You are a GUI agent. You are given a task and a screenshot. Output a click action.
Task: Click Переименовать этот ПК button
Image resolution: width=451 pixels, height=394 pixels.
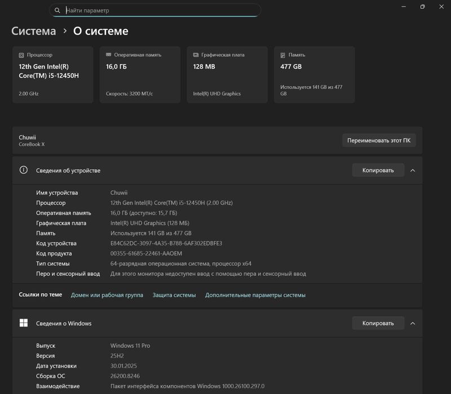tap(379, 140)
